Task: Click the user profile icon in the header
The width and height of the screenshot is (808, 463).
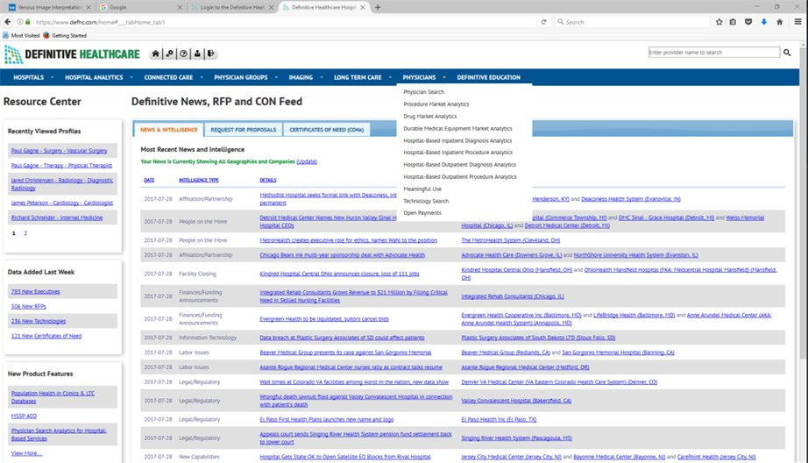Action: (x=197, y=53)
